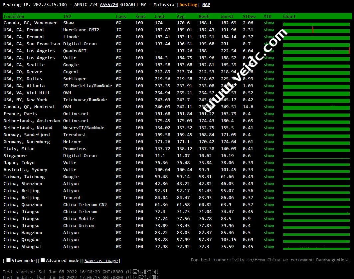Click 'China, Jiangsu' China Telecom row location
This screenshot has height=279, width=354.
(21, 212)
